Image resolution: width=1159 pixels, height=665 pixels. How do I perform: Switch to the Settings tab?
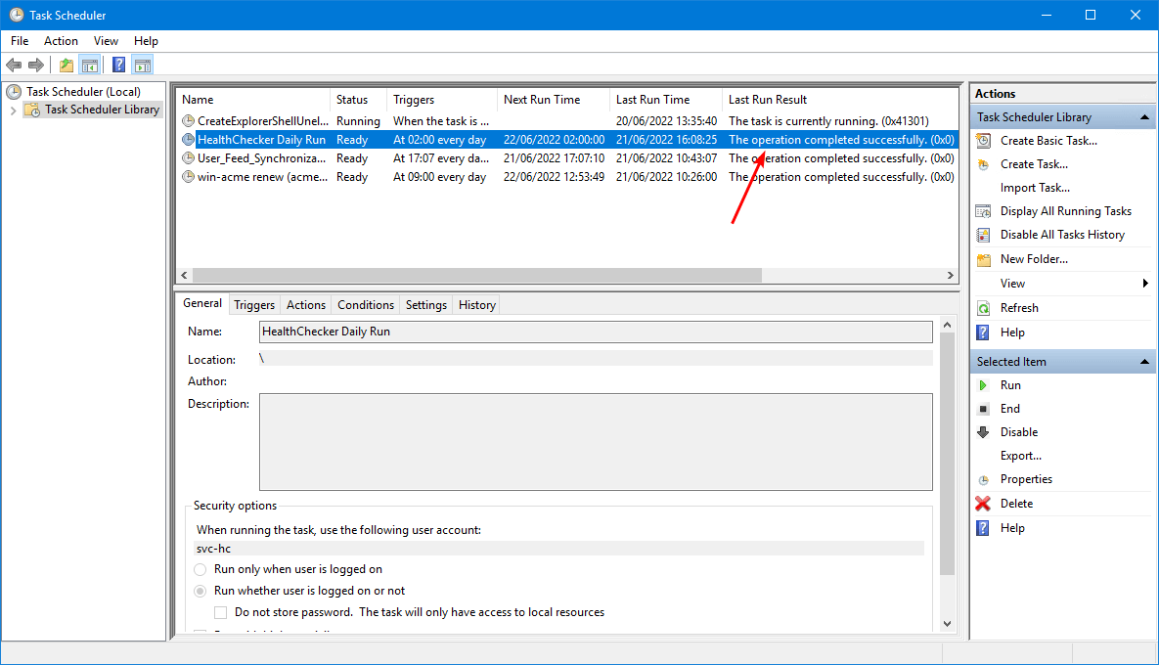pos(426,305)
